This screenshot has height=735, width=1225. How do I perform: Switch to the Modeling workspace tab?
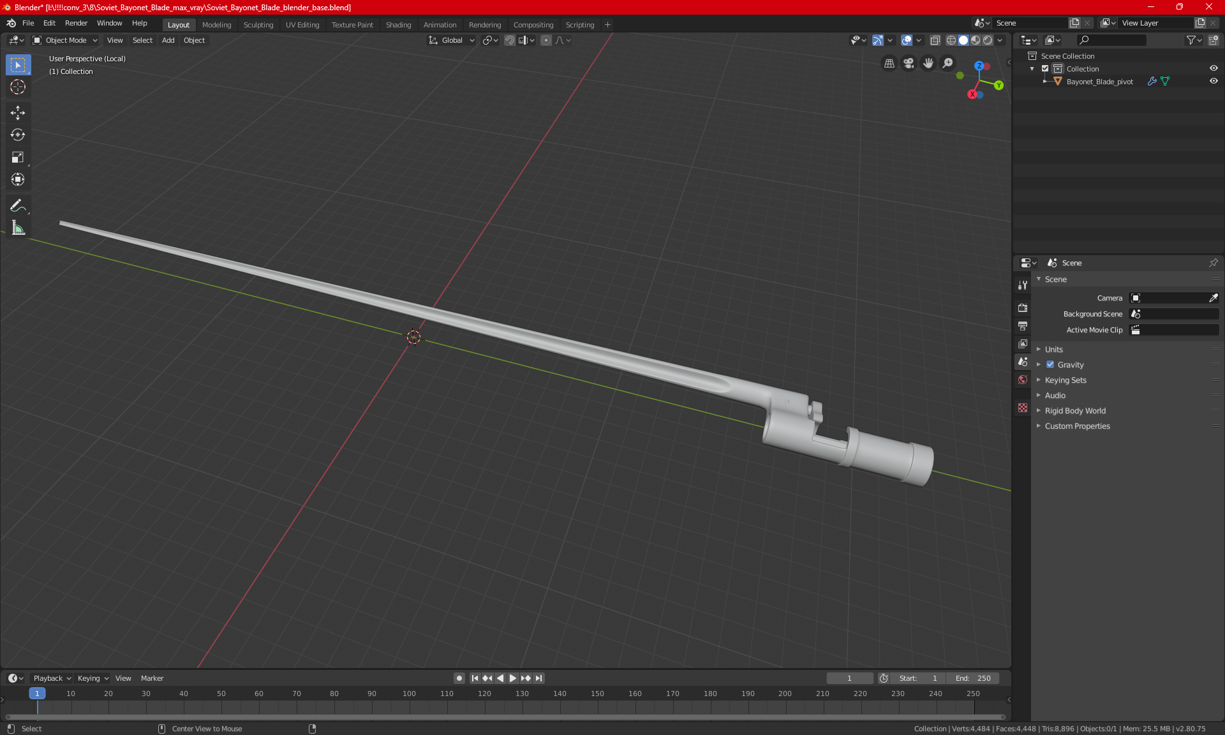(216, 25)
